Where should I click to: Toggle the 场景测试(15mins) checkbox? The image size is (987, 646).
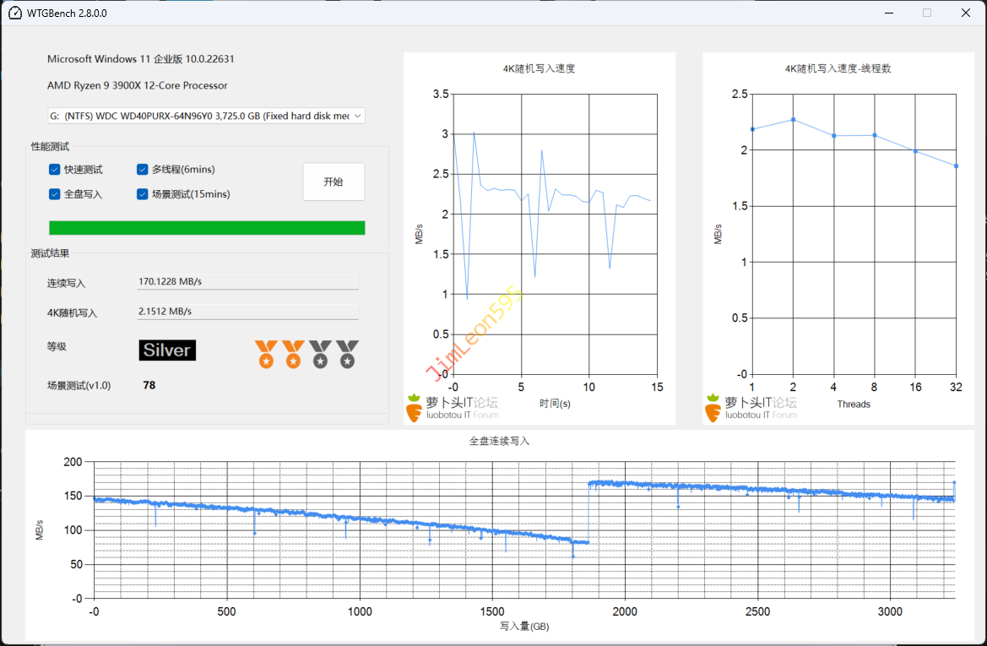pos(143,194)
